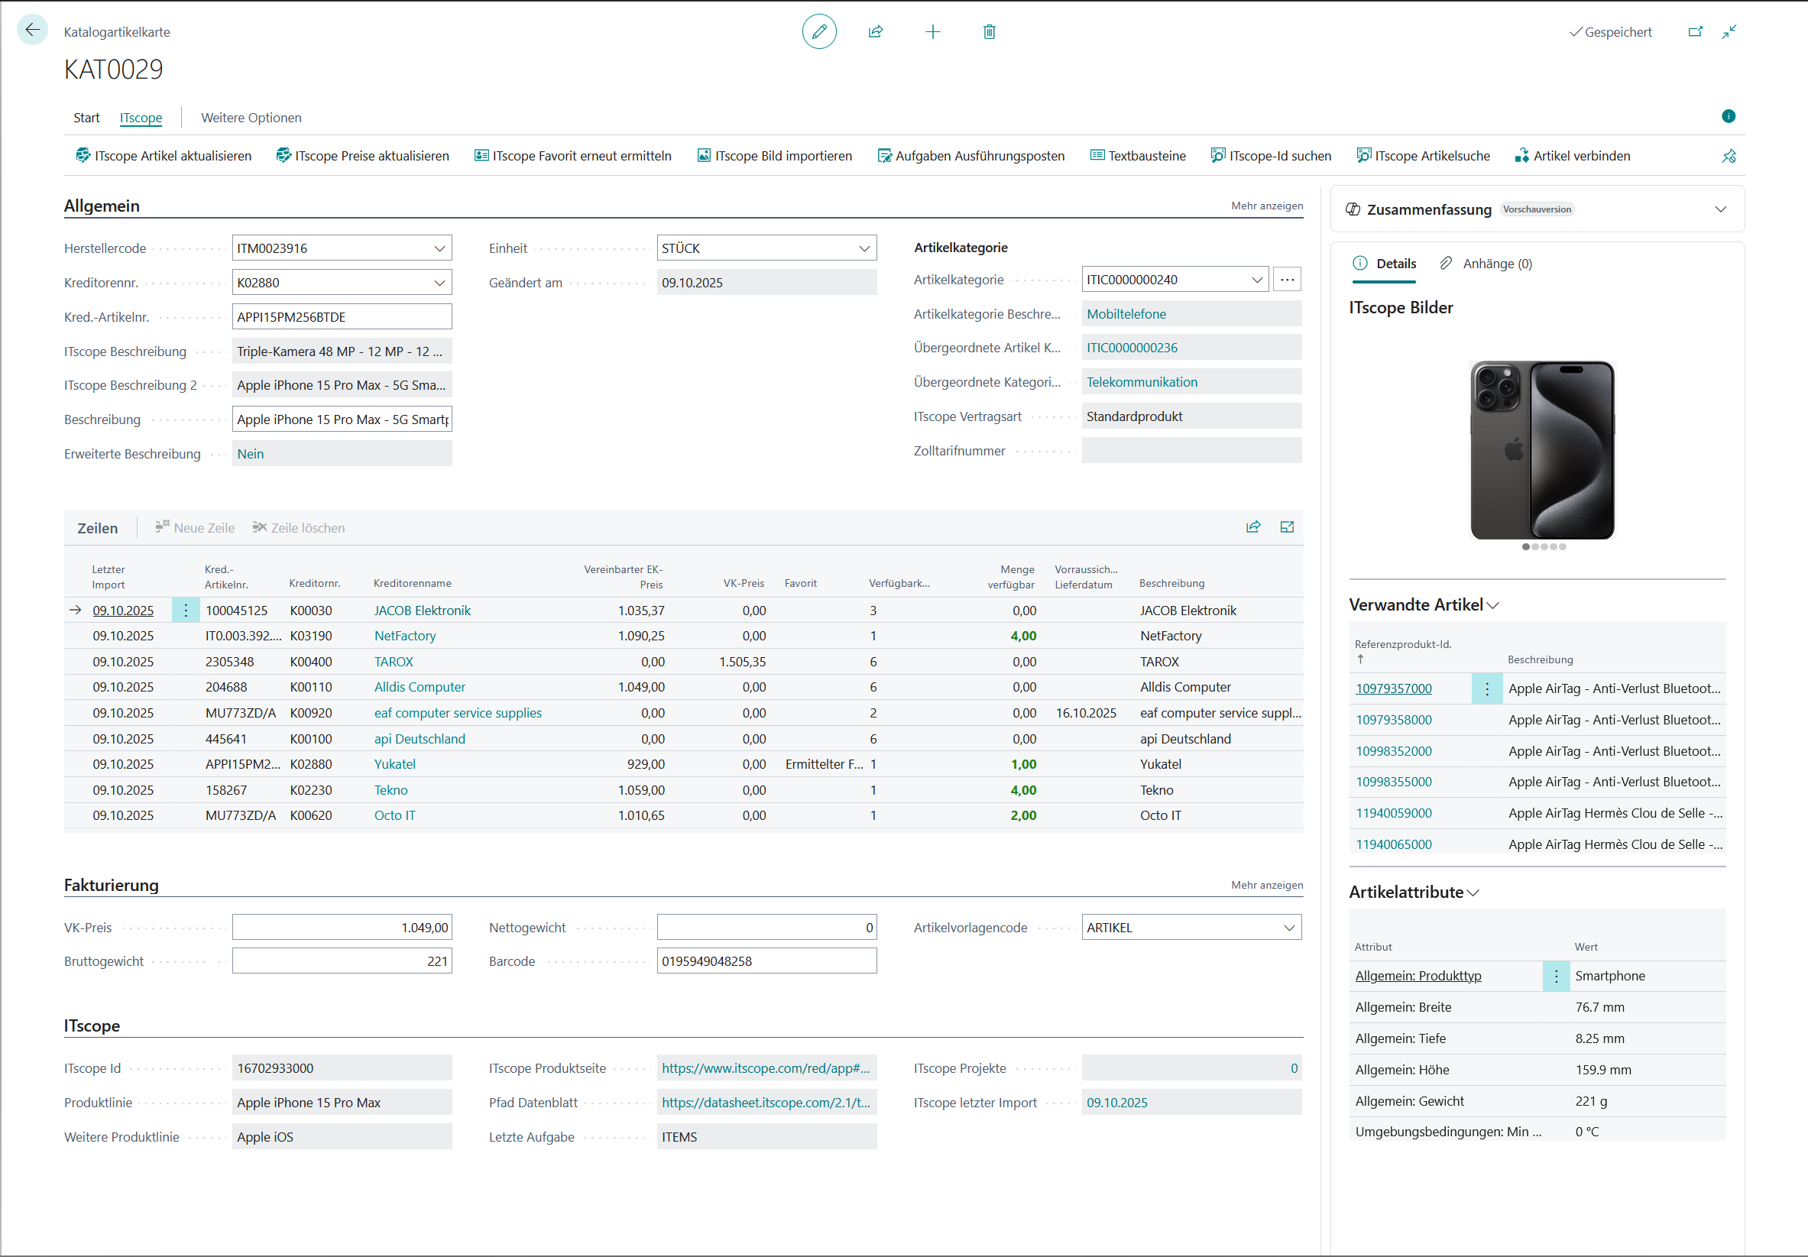
Task: Open page in new window icon
Action: click(x=1696, y=31)
